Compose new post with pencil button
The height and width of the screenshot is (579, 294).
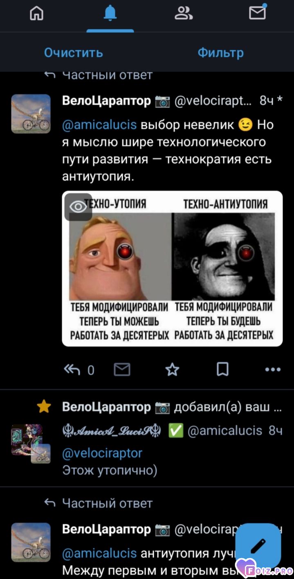point(258,545)
